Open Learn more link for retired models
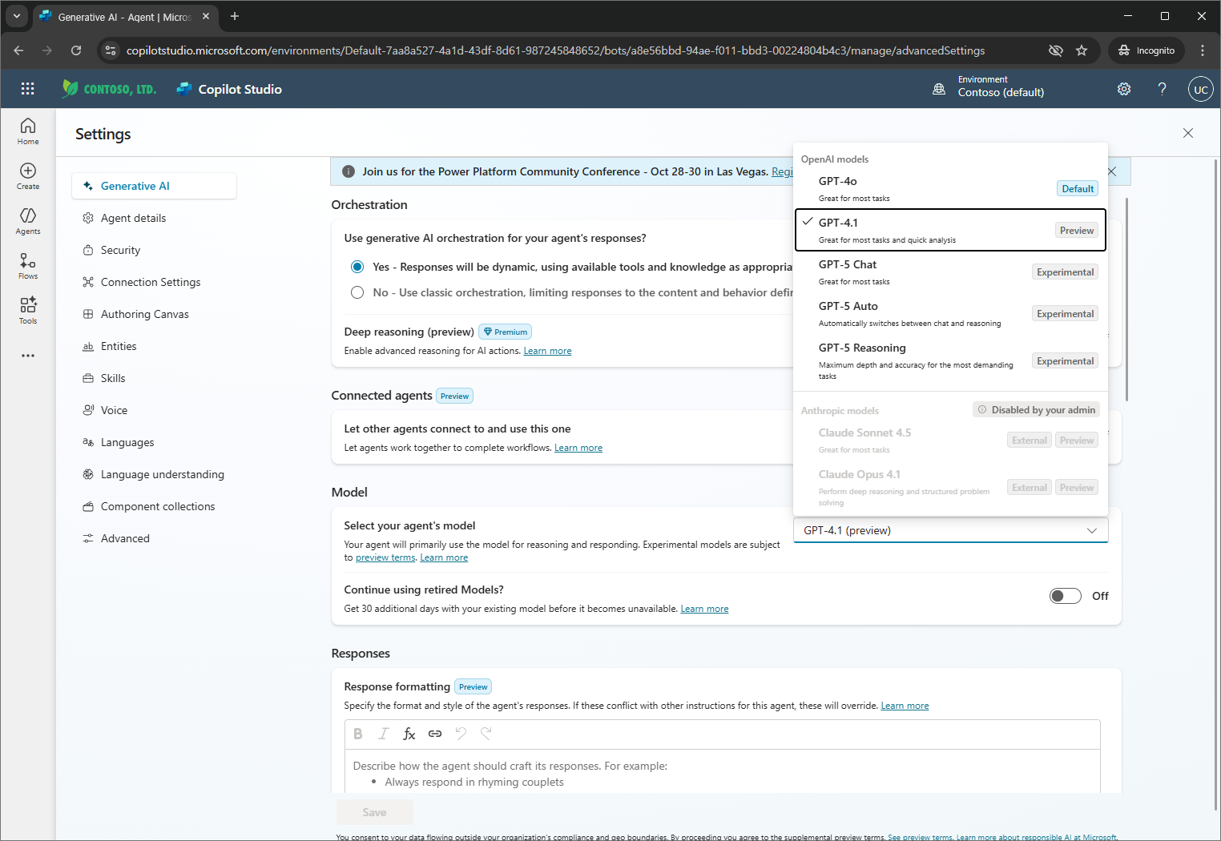Image resolution: width=1221 pixels, height=841 pixels. click(x=704, y=609)
